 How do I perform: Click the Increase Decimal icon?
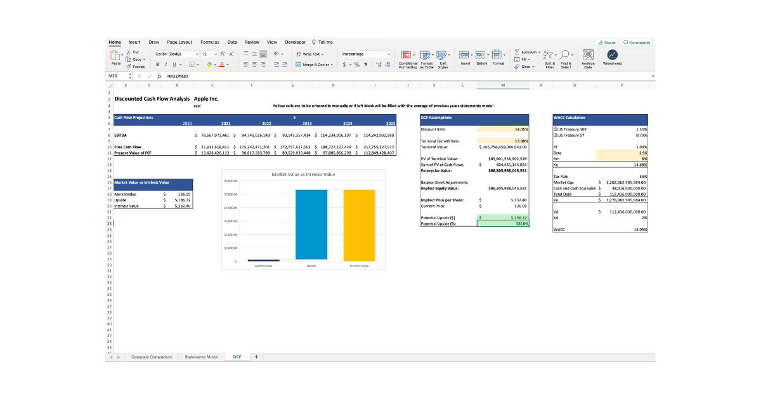tap(379, 64)
